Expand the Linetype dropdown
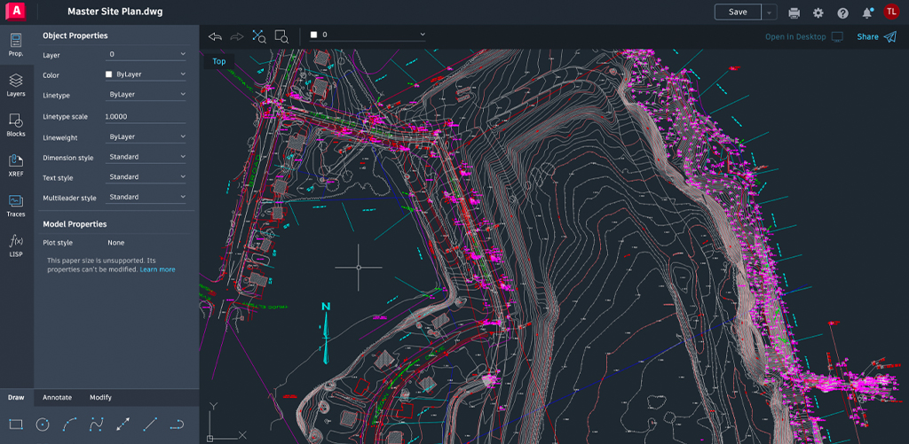The height and width of the screenshot is (444, 909). point(146,94)
